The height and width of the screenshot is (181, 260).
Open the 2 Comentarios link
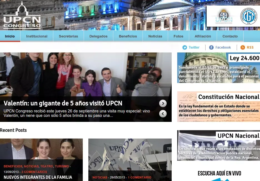34,172
